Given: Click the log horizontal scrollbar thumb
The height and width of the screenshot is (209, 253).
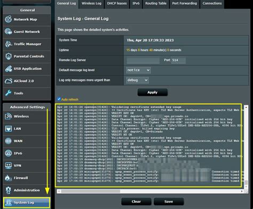Looking at the screenshot, I should (91, 191).
